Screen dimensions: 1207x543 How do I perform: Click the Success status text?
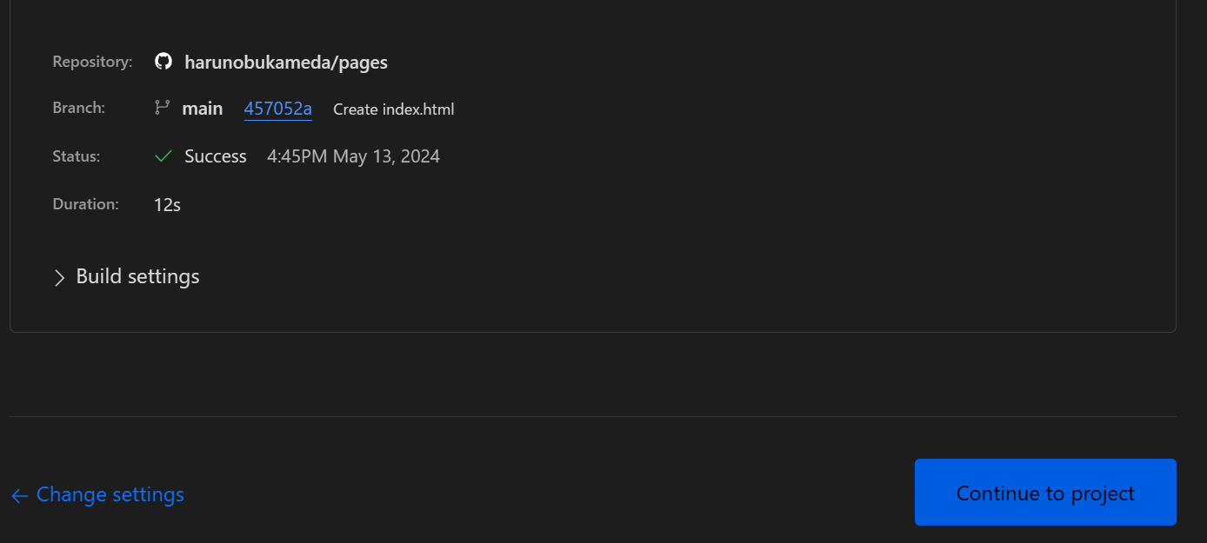pos(216,156)
